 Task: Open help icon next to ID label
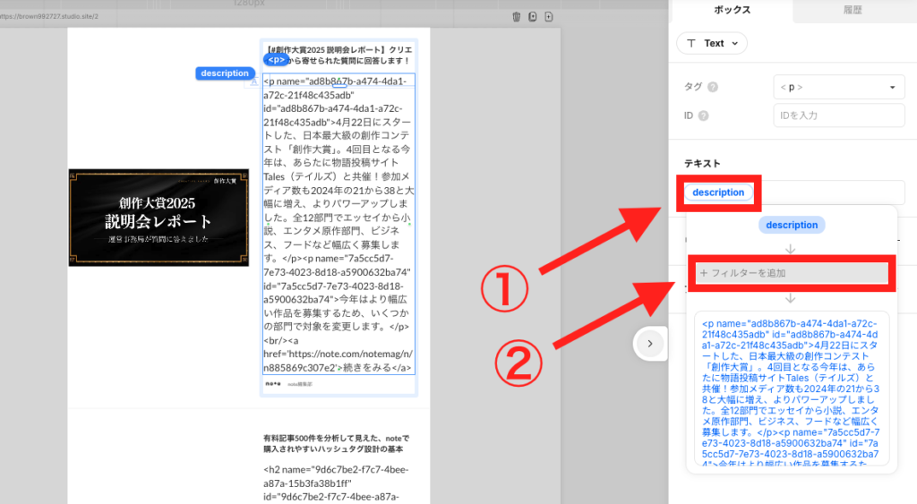click(704, 115)
